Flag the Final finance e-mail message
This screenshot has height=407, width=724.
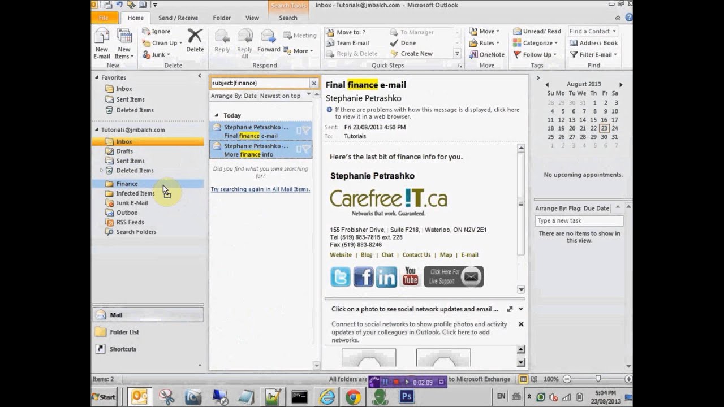(x=306, y=131)
